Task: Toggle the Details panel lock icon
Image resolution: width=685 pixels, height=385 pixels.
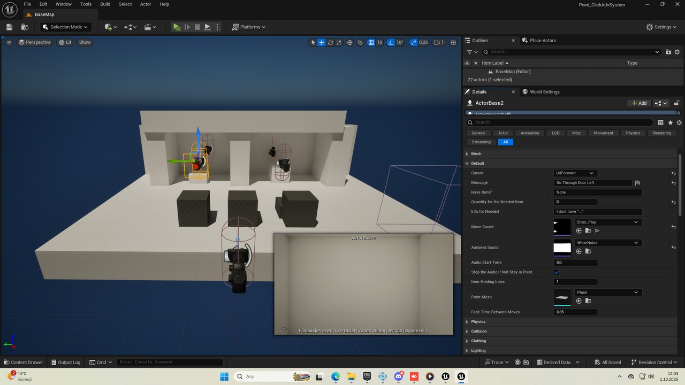Action: 676,103
